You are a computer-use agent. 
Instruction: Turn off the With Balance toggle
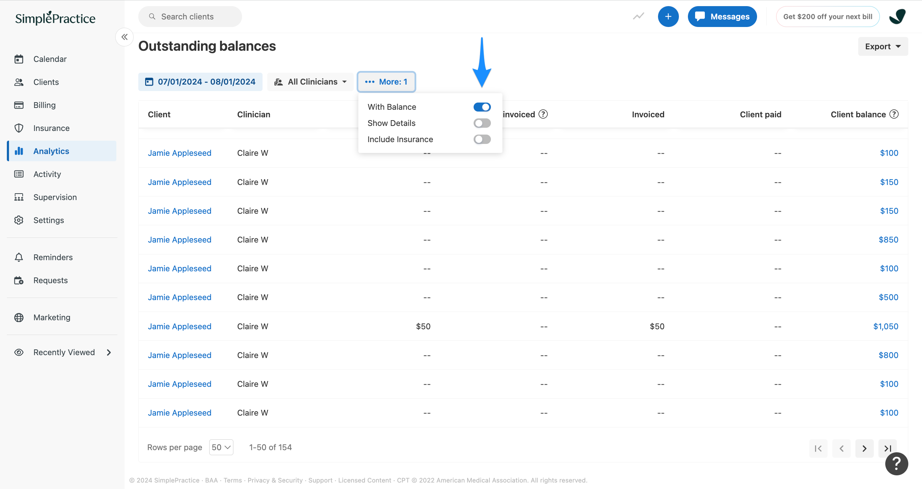click(482, 107)
